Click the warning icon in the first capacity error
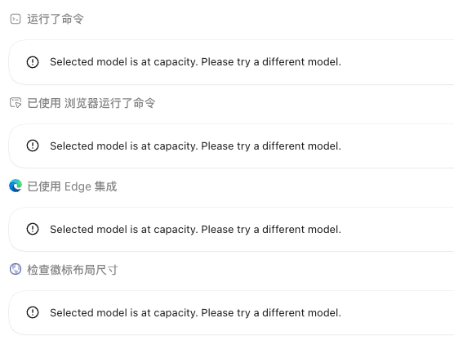The height and width of the screenshot is (345, 454). tap(33, 62)
